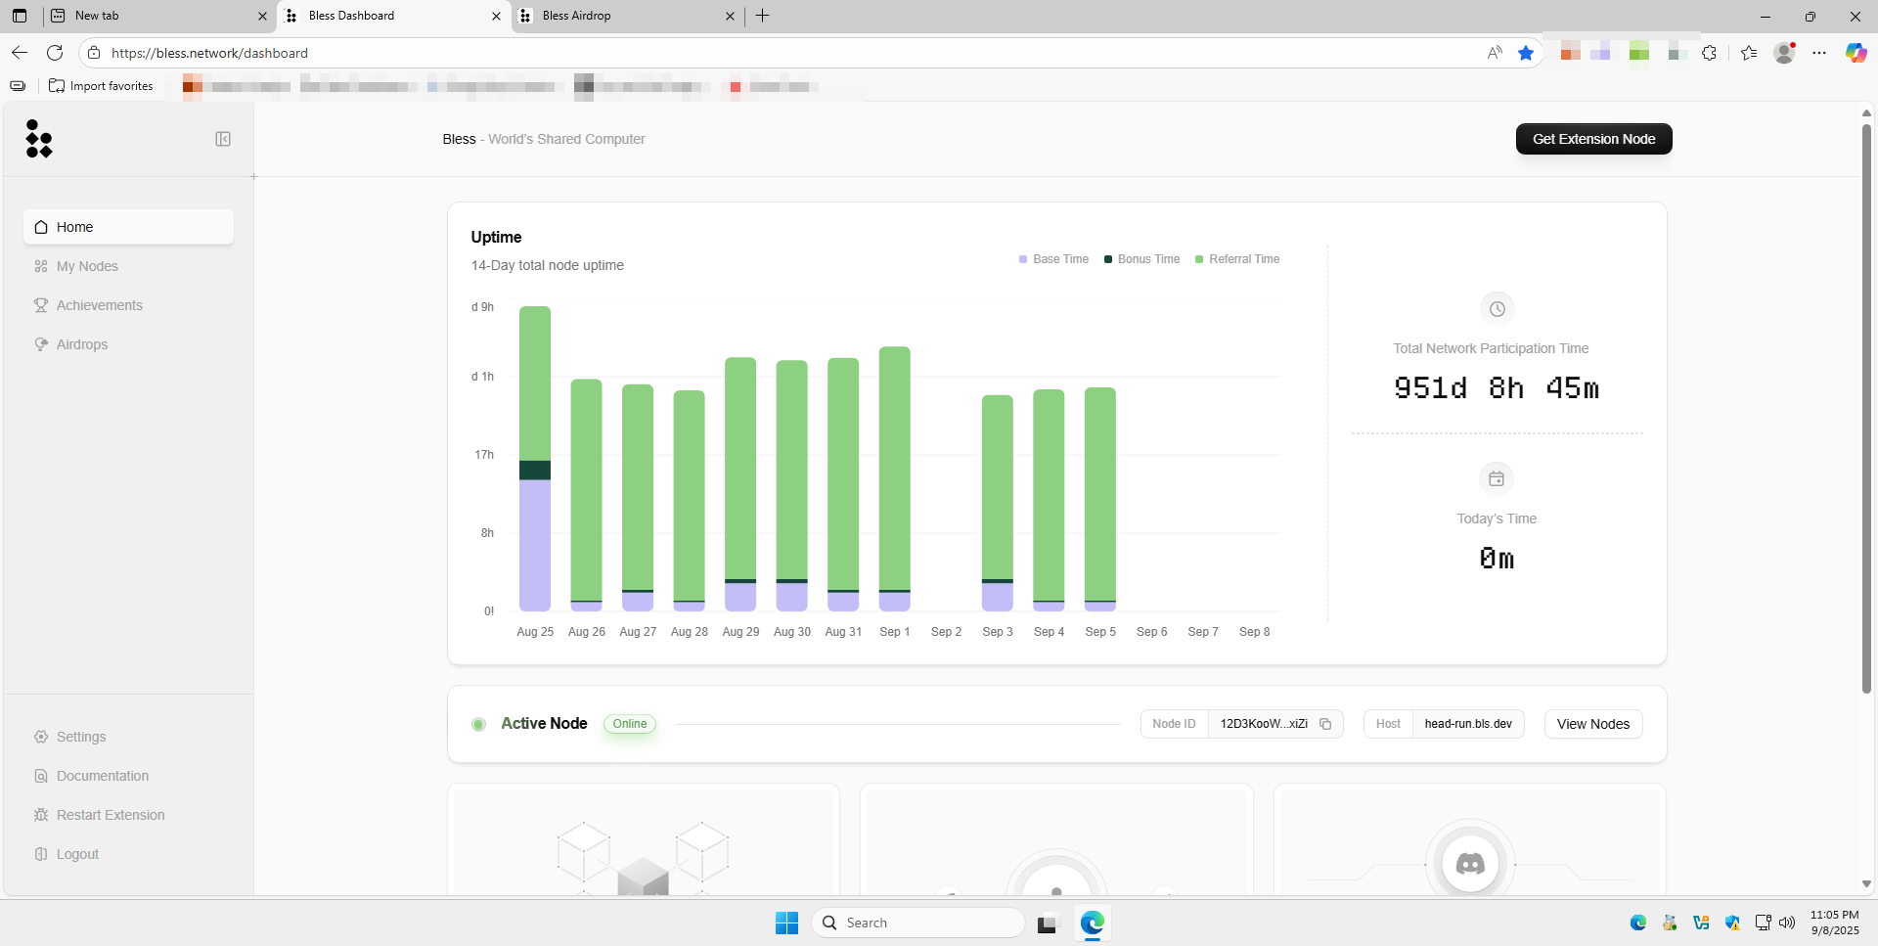1878x946 pixels.
Task: Click View Nodes button
Action: [x=1592, y=724]
